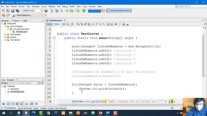Open the Tools menu
Image resolution: width=207 pixels, height=116 pixels.
point(85,6)
